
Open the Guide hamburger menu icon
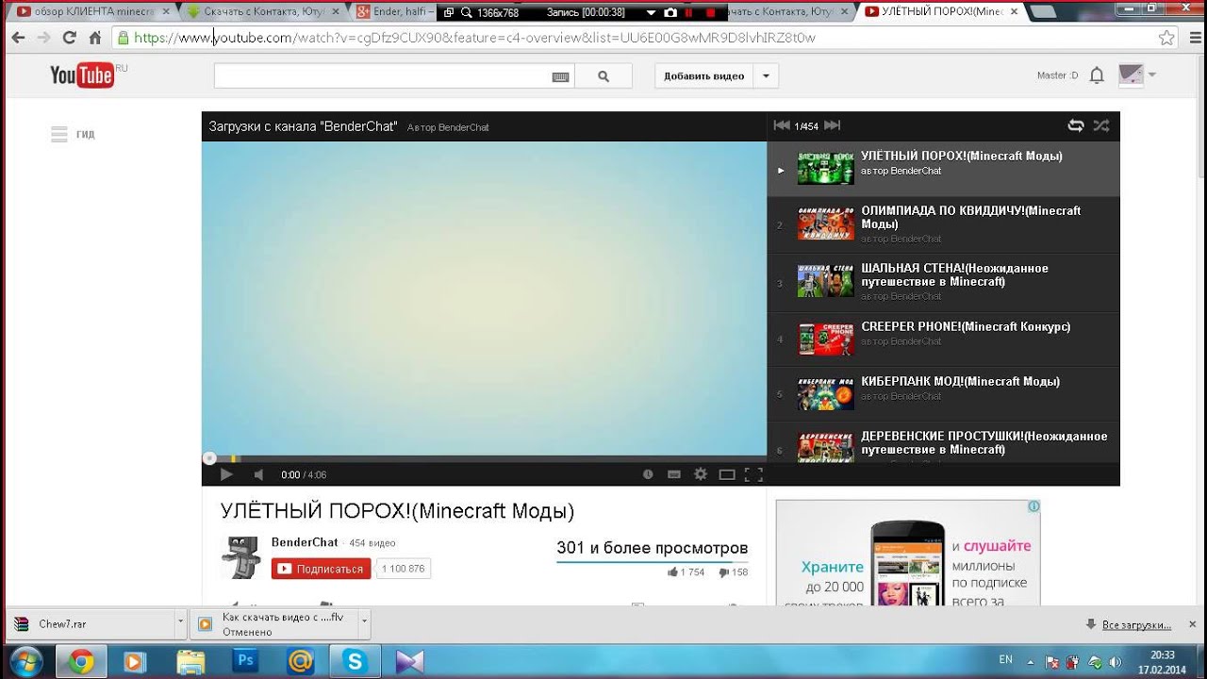point(59,134)
